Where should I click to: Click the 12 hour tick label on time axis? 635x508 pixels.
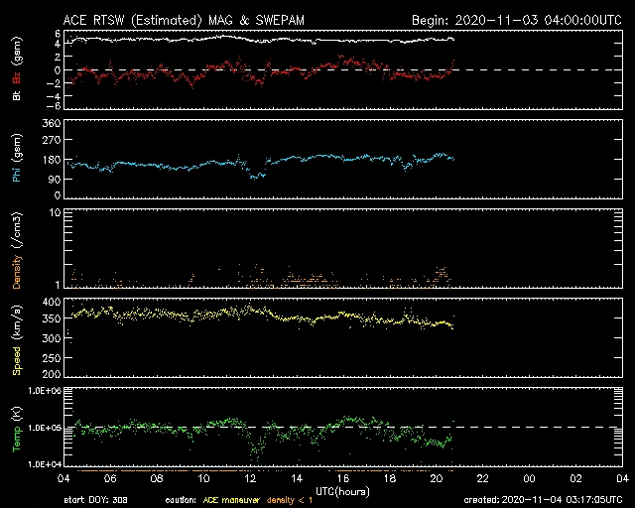(252, 479)
